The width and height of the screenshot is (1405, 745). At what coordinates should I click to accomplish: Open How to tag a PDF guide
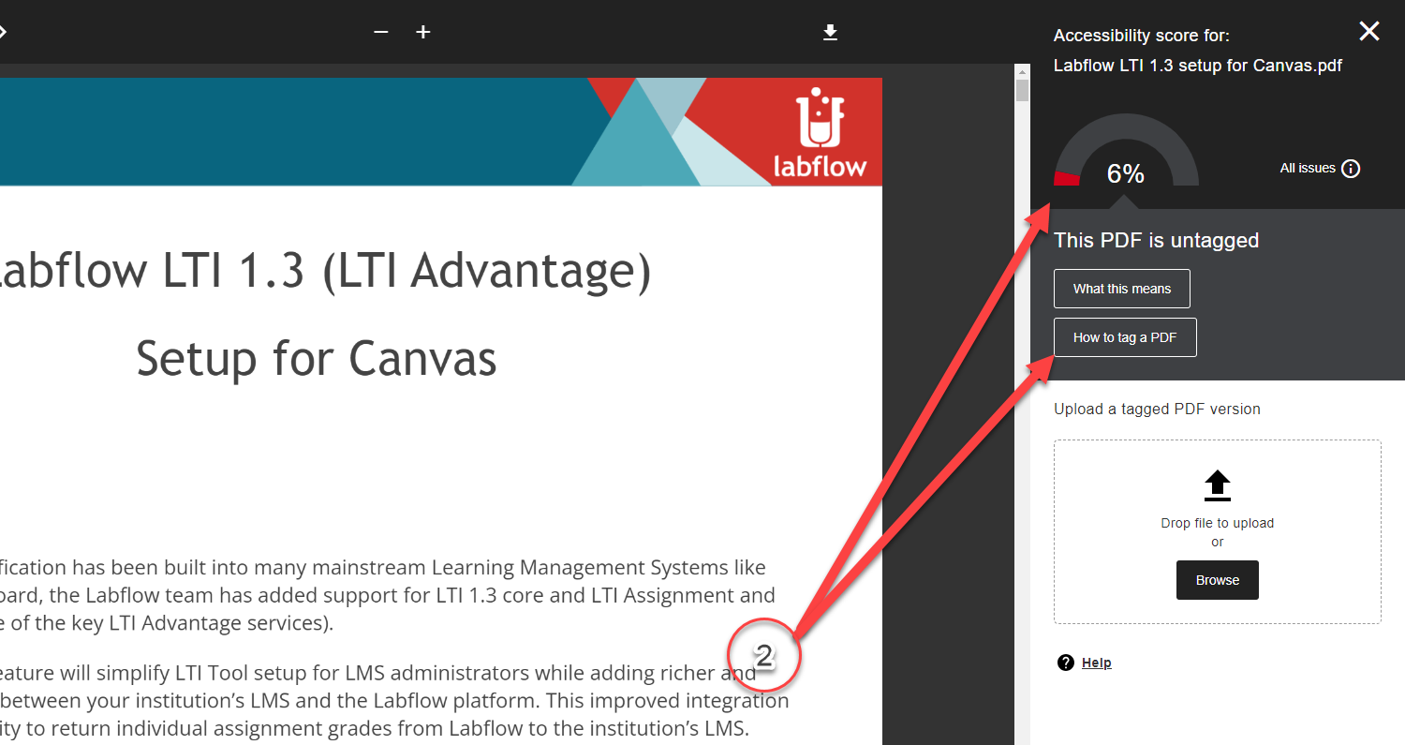(x=1124, y=336)
